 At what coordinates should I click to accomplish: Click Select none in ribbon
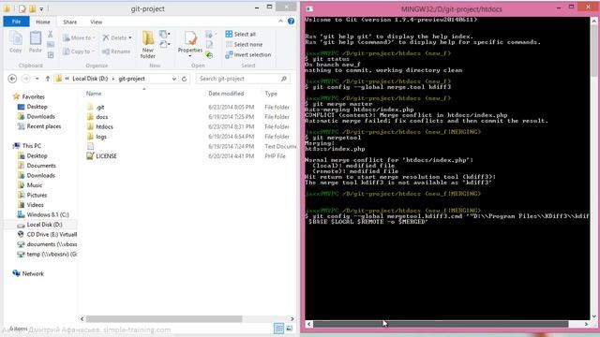coord(244,44)
